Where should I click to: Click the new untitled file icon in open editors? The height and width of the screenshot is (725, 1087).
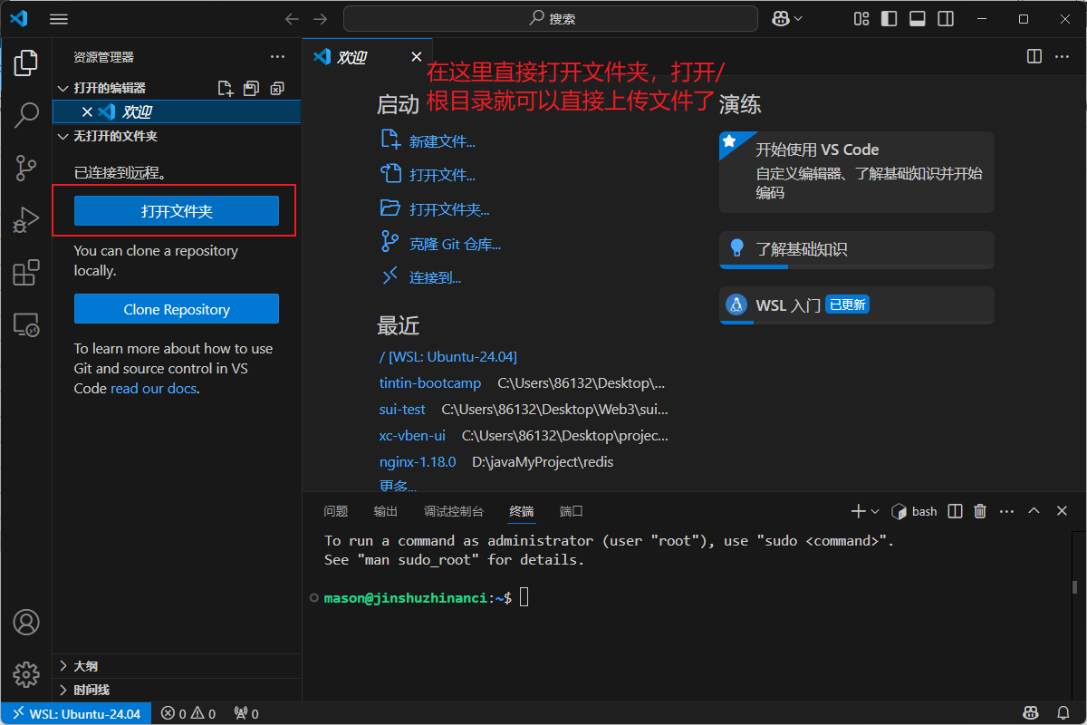226,88
